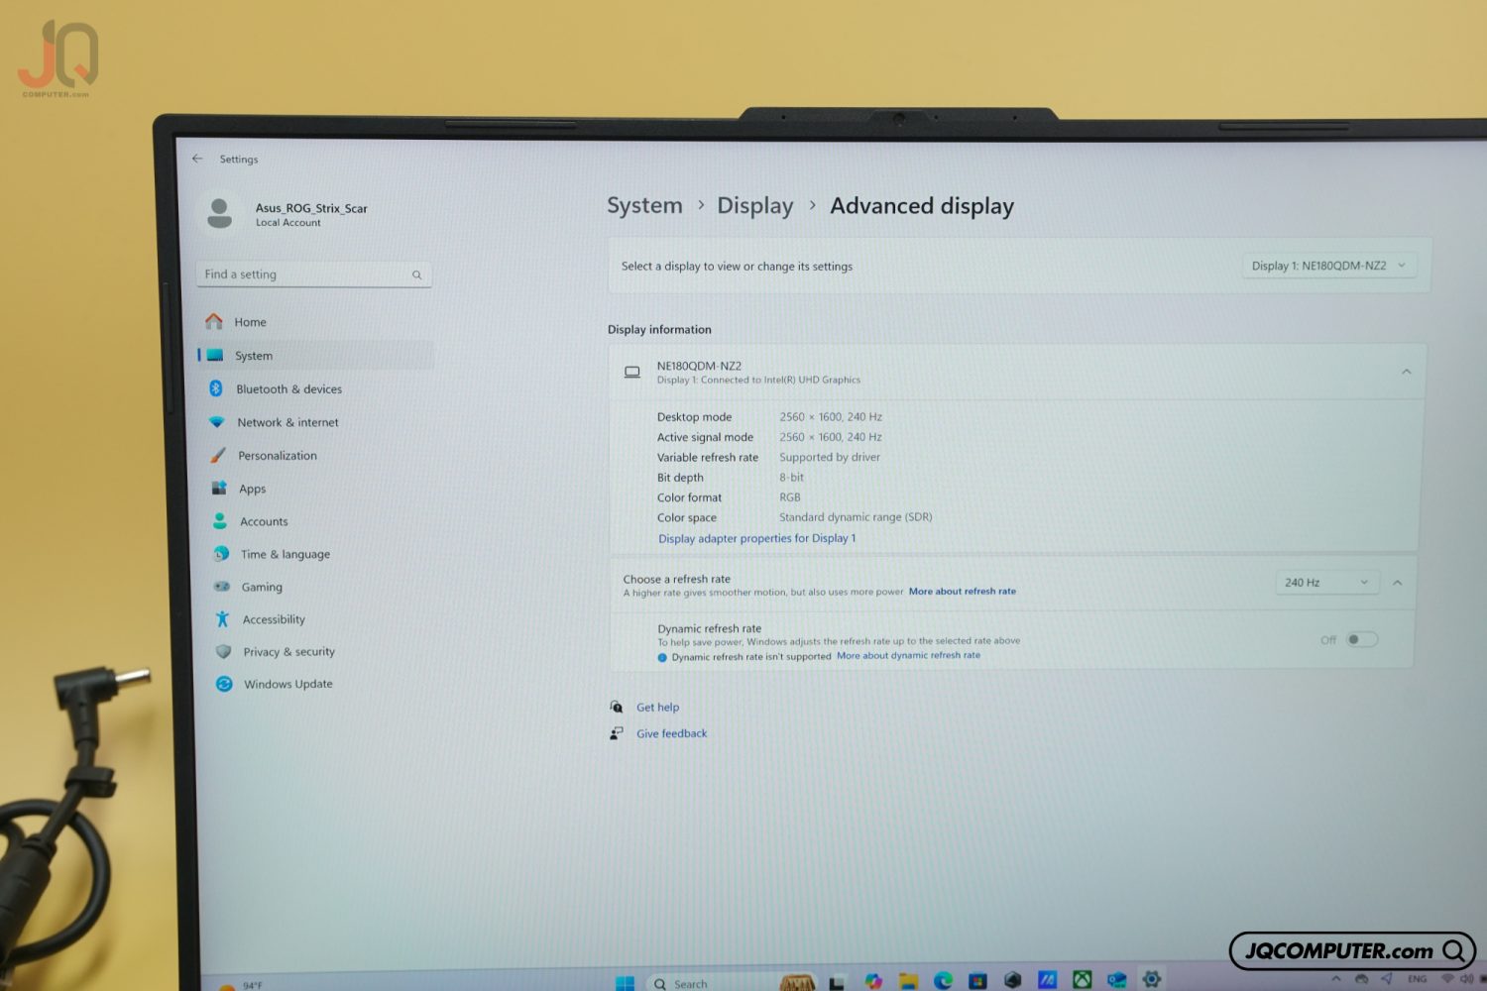Click the Standard dynamic range (SDR) value
This screenshot has height=991, width=1487.
pyautogui.click(x=855, y=517)
